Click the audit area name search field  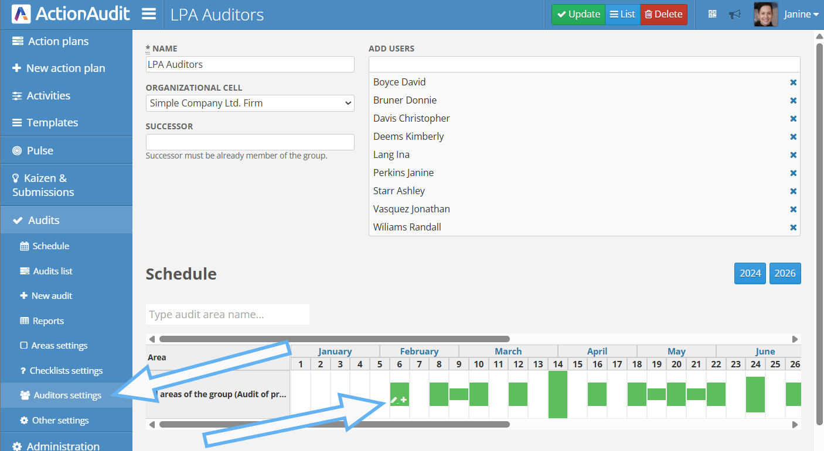[x=227, y=315]
